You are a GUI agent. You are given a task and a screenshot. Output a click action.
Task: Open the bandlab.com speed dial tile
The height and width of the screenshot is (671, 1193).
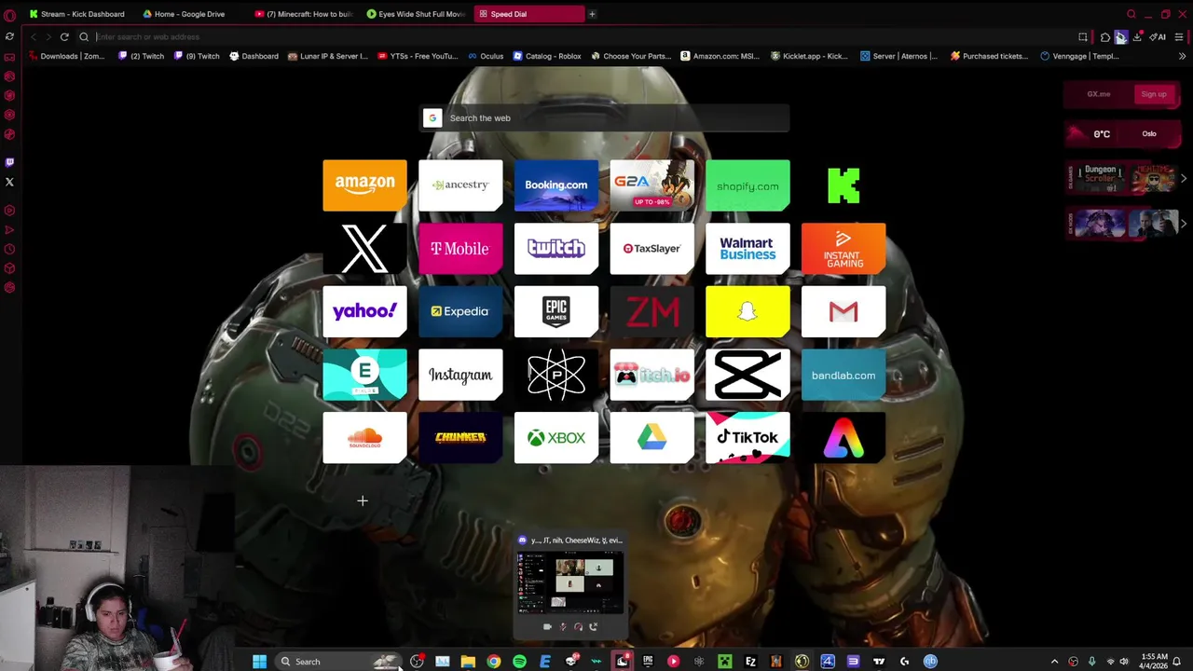[x=843, y=375]
